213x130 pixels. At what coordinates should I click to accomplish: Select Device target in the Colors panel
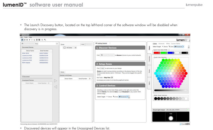point(165,46)
